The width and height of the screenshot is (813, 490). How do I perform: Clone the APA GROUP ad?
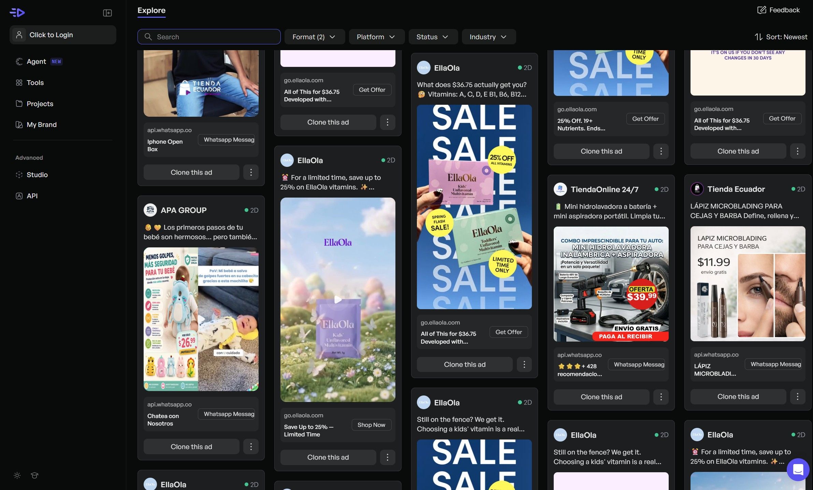tap(191, 447)
